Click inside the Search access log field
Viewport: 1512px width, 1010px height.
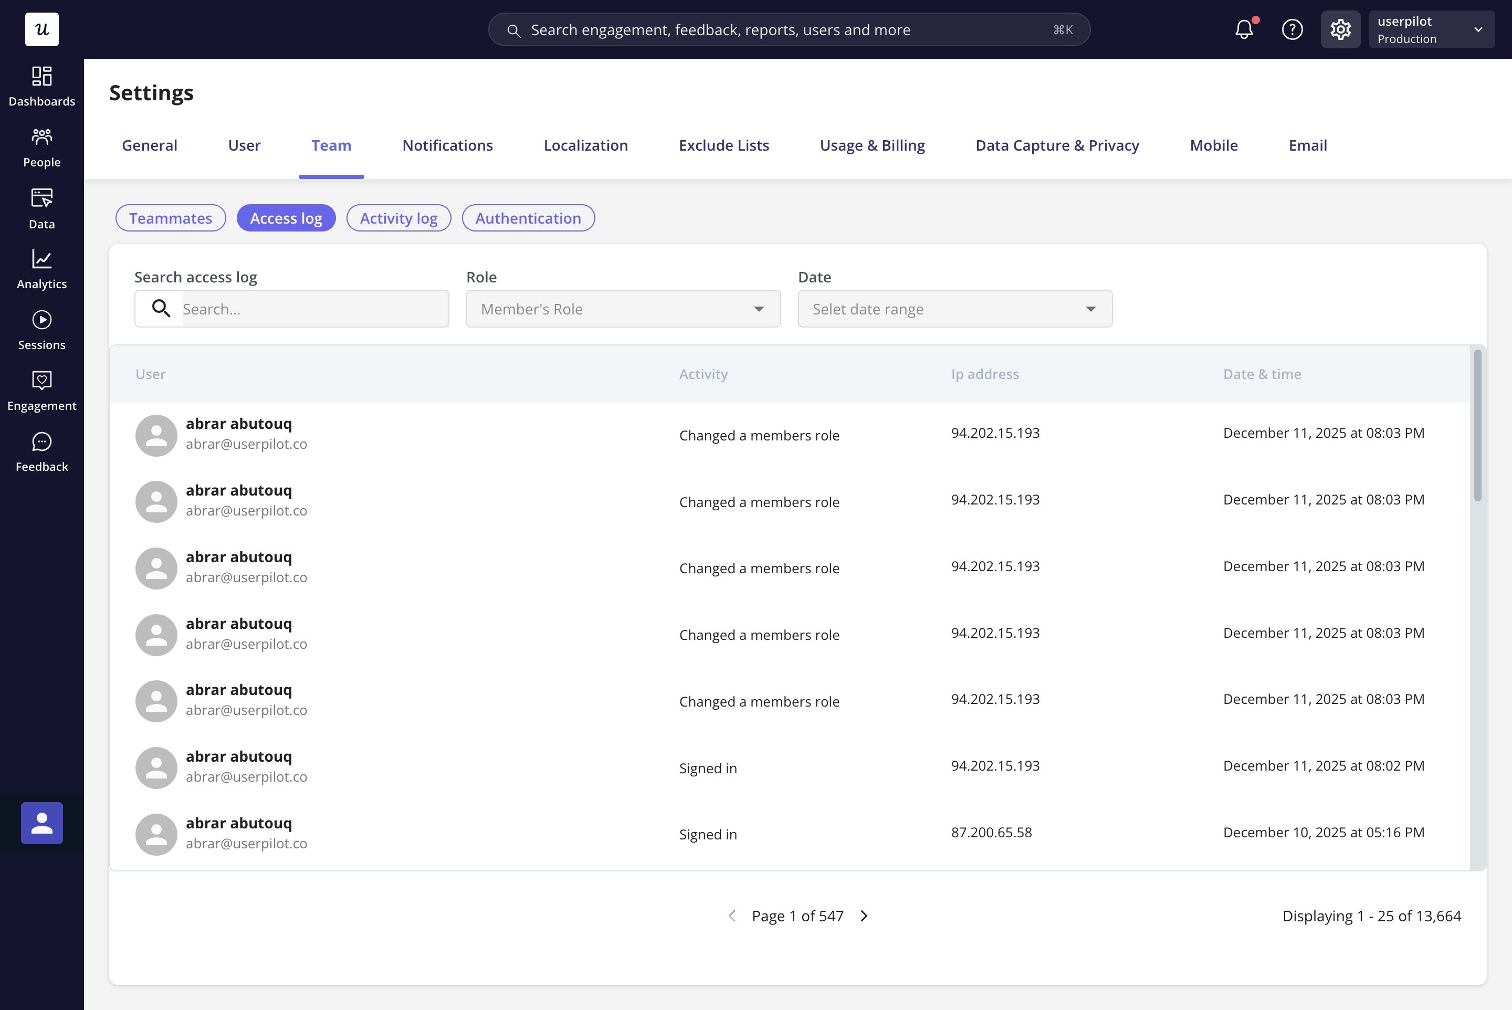tap(309, 309)
